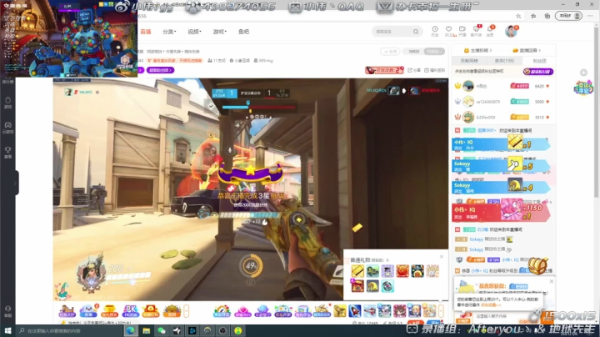Open the 直播回看 link
This screenshot has width=600, height=337.
527,50
